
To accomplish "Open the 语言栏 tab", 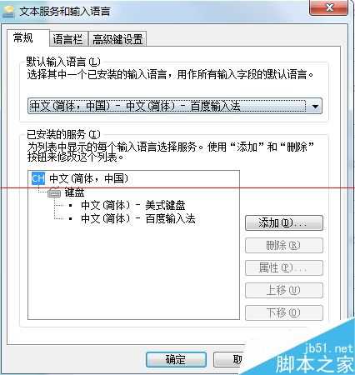I will coord(68,39).
